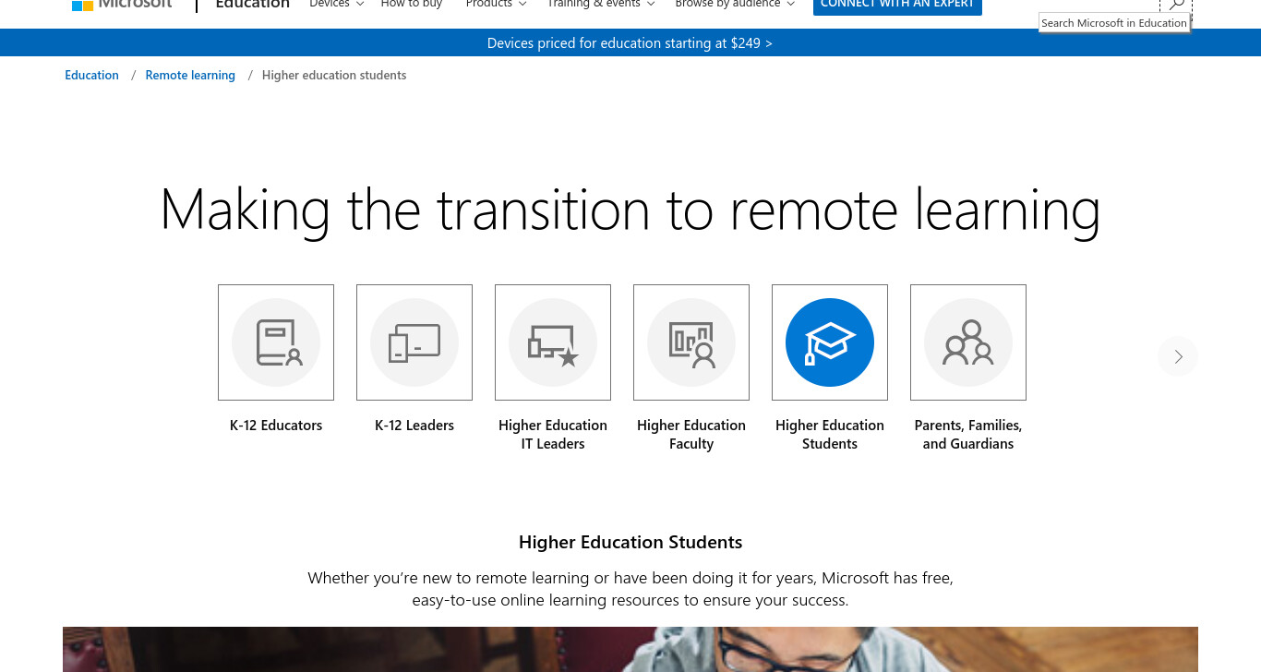The height and width of the screenshot is (672, 1261).
Task: Click Parents, Families, and Guardians label
Action: [x=968, y=435]
